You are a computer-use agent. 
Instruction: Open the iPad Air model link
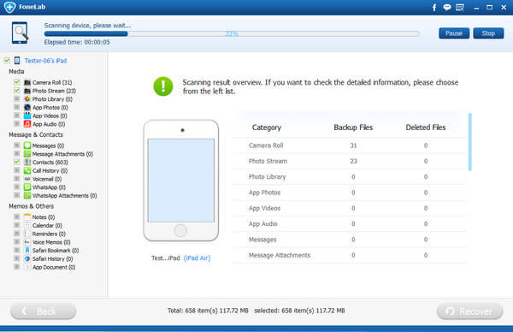[197, 258]
